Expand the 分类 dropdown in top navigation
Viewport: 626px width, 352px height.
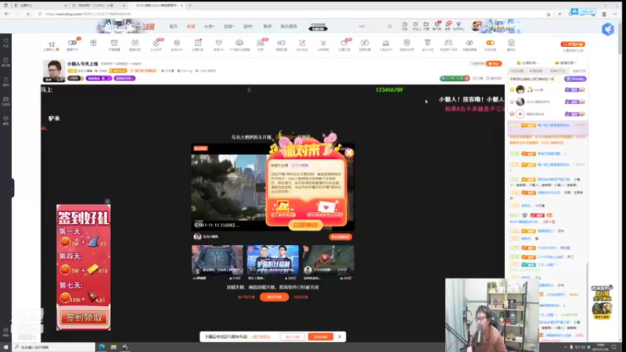click(209, 27)
